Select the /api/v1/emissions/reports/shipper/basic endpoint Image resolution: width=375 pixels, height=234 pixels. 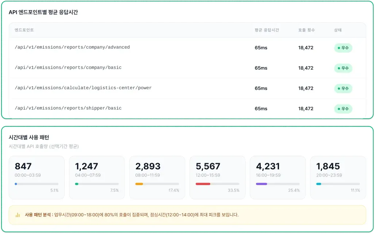pyautogui.click(x=68, y=108)
